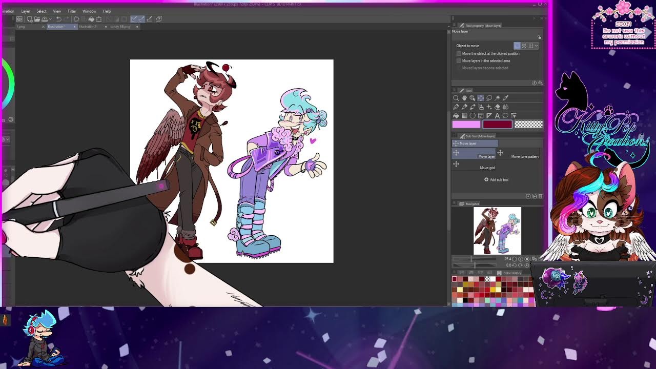Select the Eraser tool
This screenshot has width=656, height=369.
[x=497, y=107]
